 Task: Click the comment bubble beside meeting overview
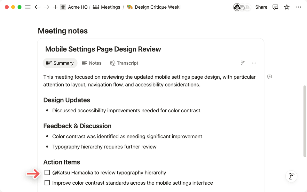tap(270, 76)
